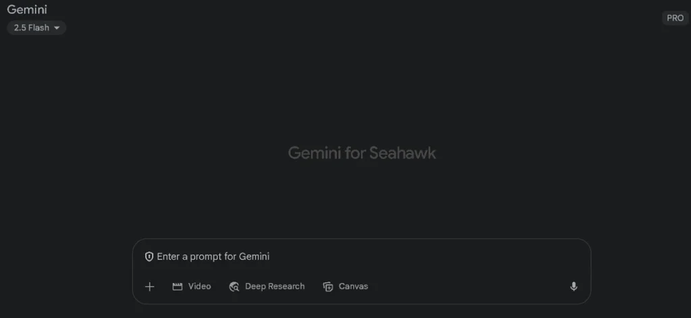
Task: Click the Canvas icon
Action: click(328, 286)
